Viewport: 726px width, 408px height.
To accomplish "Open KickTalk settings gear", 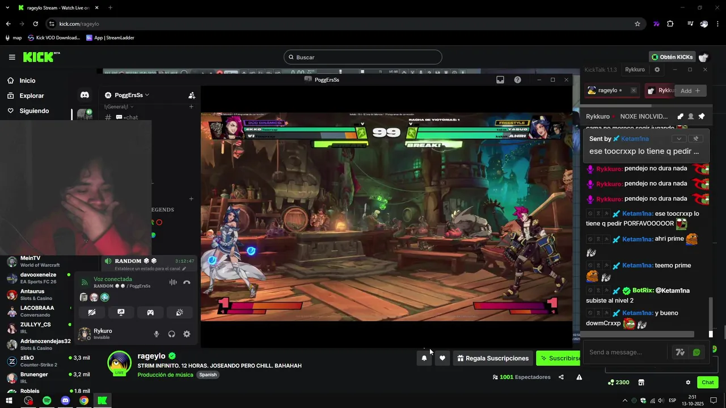I will coord(657,70).
